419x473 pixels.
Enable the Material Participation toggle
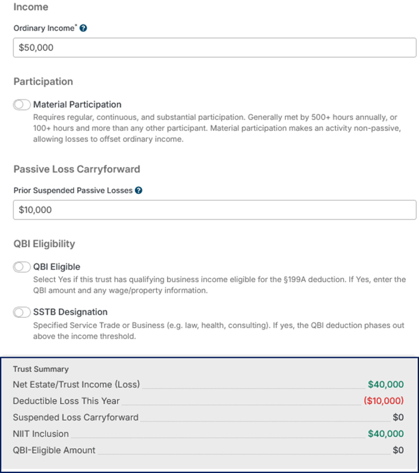click(x=22, y=104)
